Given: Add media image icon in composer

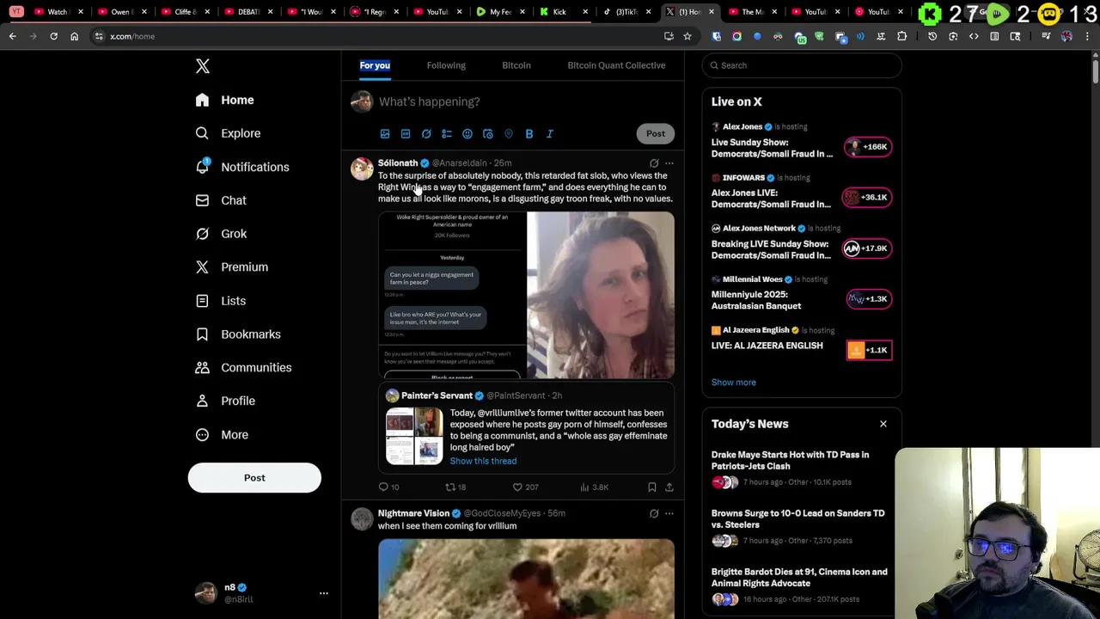Looking at the screenshot, I should click(385, 134).
